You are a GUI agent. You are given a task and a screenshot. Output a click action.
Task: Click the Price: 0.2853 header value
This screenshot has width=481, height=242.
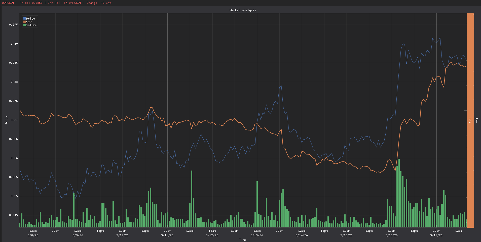(x=31, y=3)
